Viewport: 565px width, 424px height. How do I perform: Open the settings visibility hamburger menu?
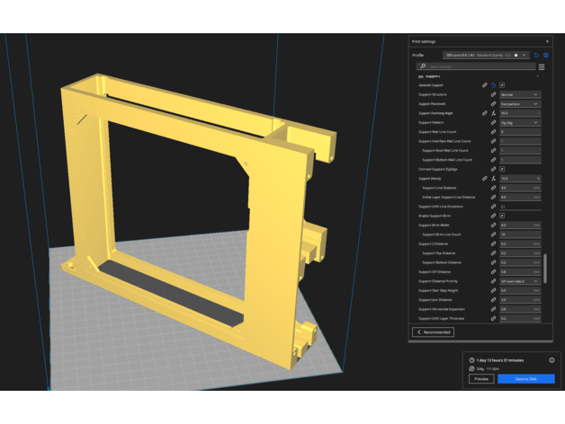pyautogui.click(x=542, y=66)
